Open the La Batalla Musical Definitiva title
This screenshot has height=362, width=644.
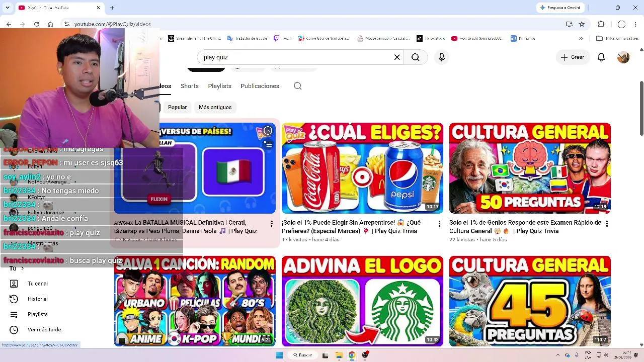(x=186, y=227)
